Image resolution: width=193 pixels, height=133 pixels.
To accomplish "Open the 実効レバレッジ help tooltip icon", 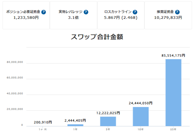I will coord(86,12).
